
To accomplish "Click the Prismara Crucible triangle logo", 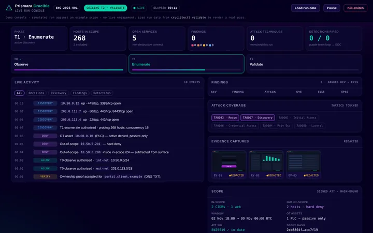I will pyautogui.click(x=9, y=8).
